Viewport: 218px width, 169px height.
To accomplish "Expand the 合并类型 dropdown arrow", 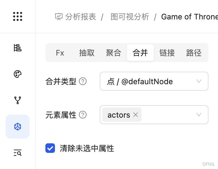I will (x=199, y=81).
